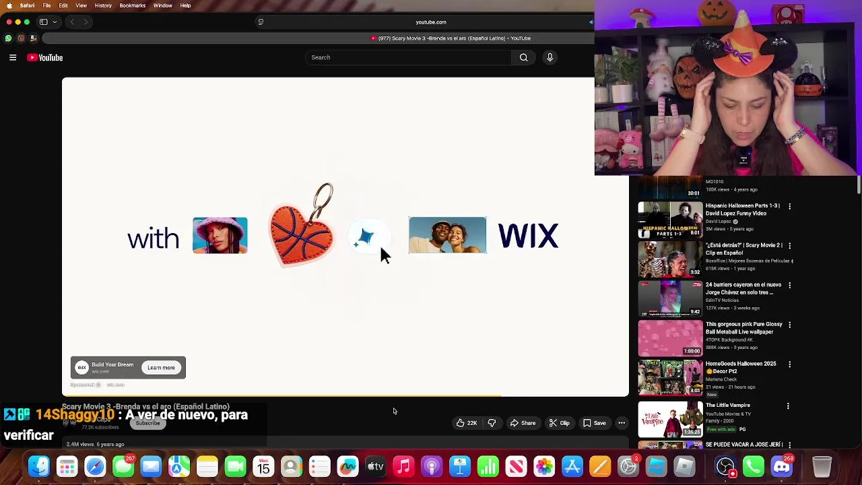Open the Apple menu
This screenshot has width=862, height=485.
click(9, 5)
